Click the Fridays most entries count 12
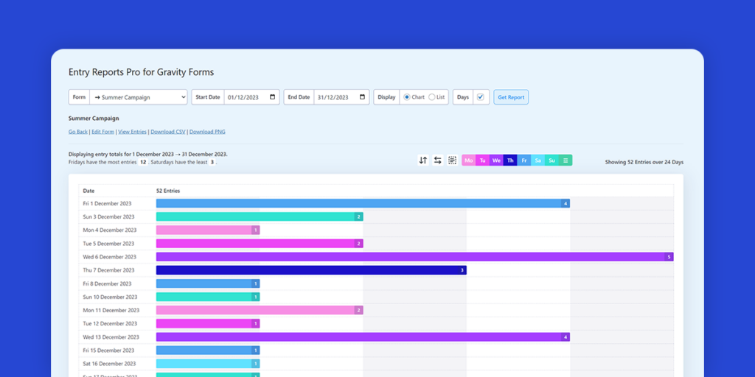 click(x=143, y=163)
